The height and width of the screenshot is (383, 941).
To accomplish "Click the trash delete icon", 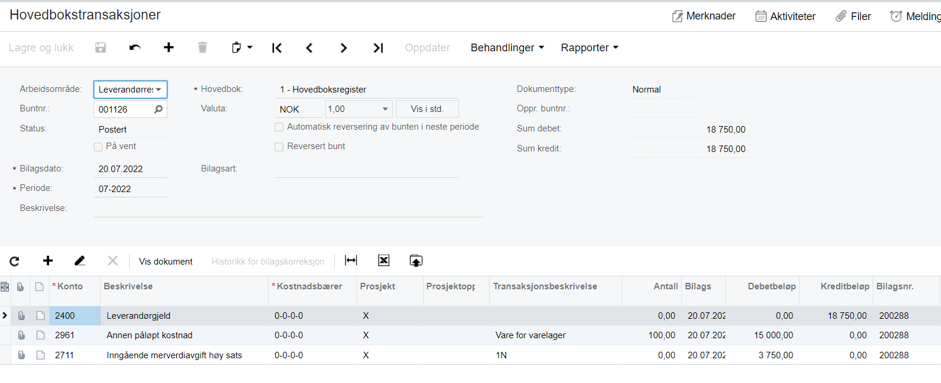I will point(202,48).
